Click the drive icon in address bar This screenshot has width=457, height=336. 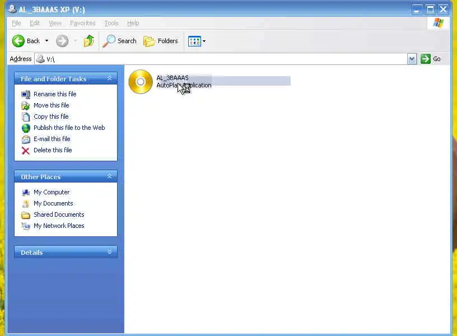[40, 59]
